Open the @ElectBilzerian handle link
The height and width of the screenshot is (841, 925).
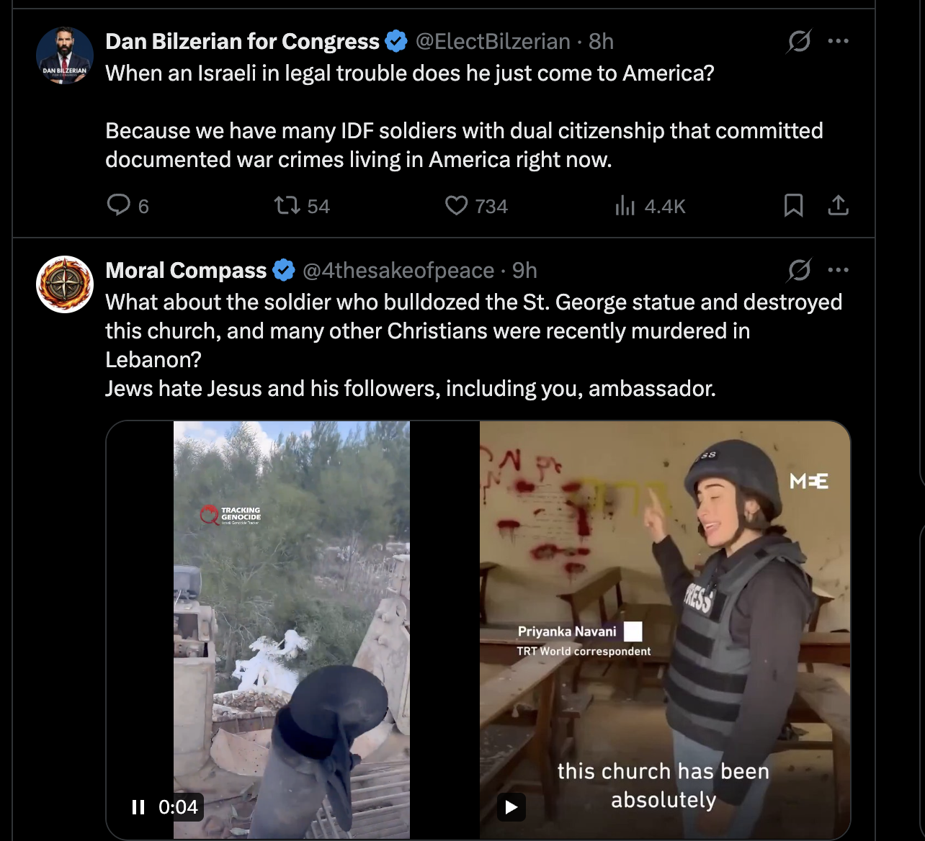493,42
